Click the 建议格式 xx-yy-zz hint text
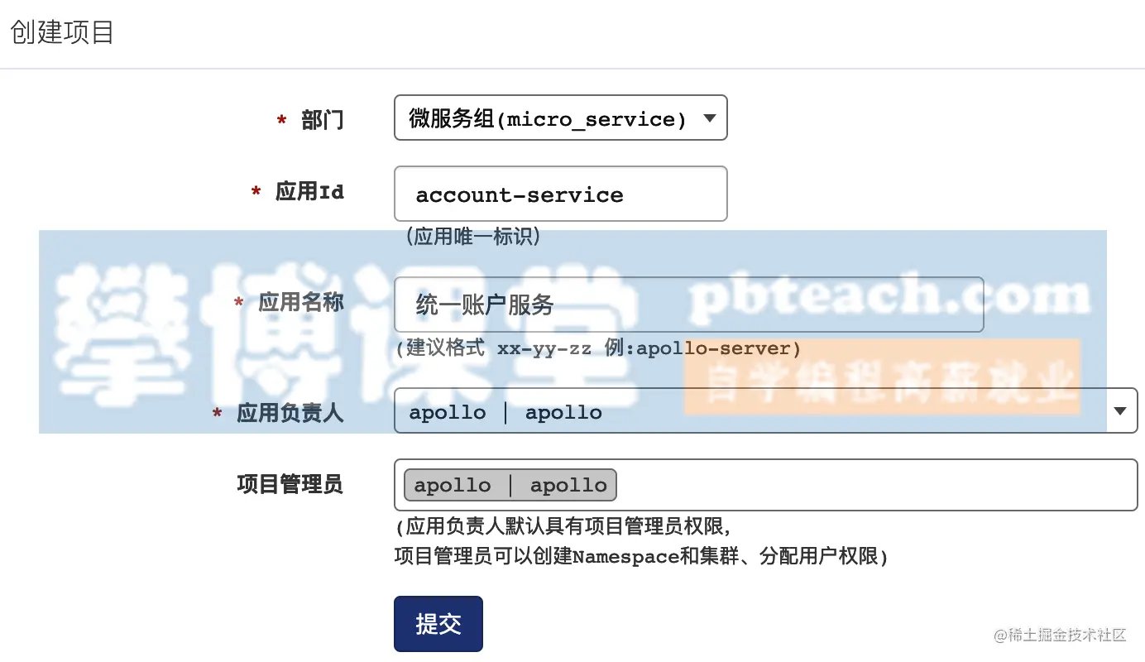Screen dimensions: 1145x662 click(x=598, y=348)
